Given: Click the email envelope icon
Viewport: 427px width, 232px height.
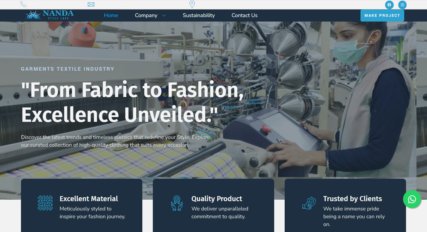Looking at the screenshot, I should [x=91, y=4].
